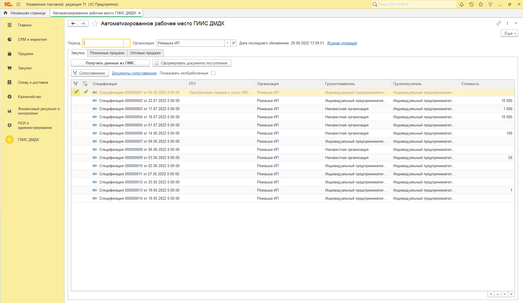The height and width of the screenshot is (303, 523).
Task: Click Получить данные из ГИИС button
Action: pyautogui.click(x=110, y=63)
